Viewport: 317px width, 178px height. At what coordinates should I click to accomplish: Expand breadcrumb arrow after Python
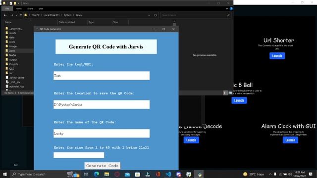pos(74,15)
